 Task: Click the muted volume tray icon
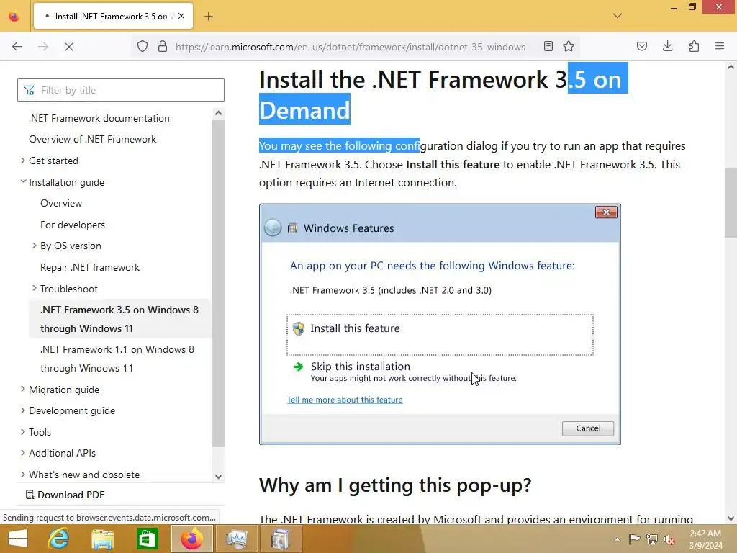(669, 539)
